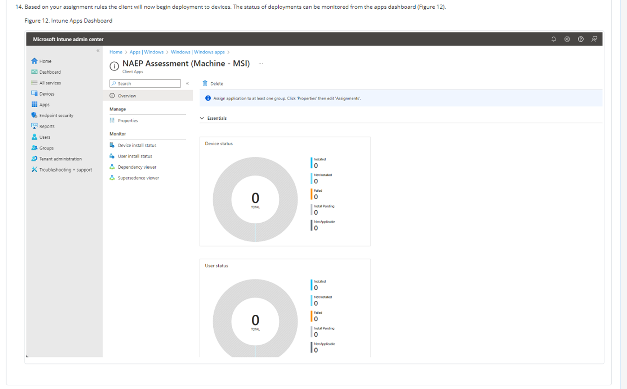
Task: Click the Delete trash icon
Action: (x=205, y=84)
